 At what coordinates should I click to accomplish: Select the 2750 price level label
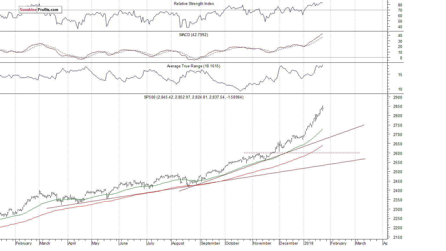[x=398, y=125]
